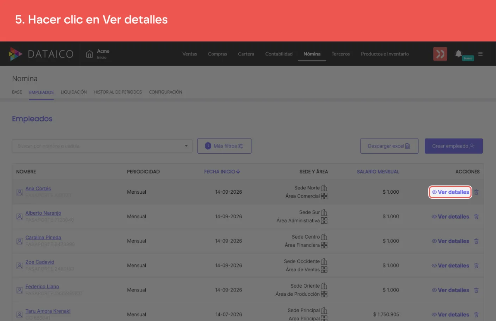The height and width of the screenshot is (321, 496).
Task: Click Descargar excel button
Action: 389,146
